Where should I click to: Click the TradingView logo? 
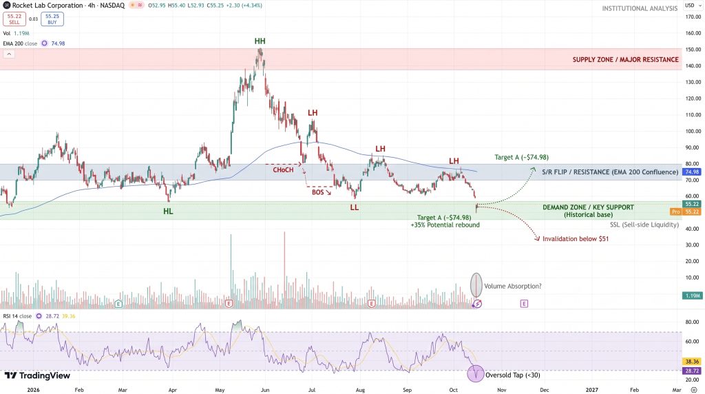[37, 375]
